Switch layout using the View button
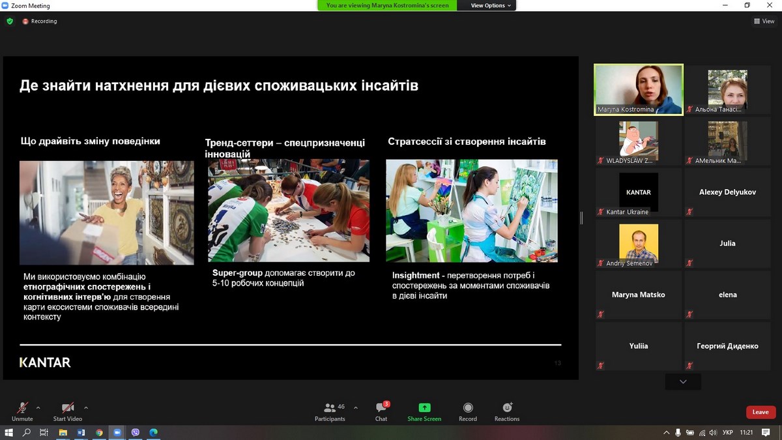The width and height of the screenshot is (782, 440). 764,21
